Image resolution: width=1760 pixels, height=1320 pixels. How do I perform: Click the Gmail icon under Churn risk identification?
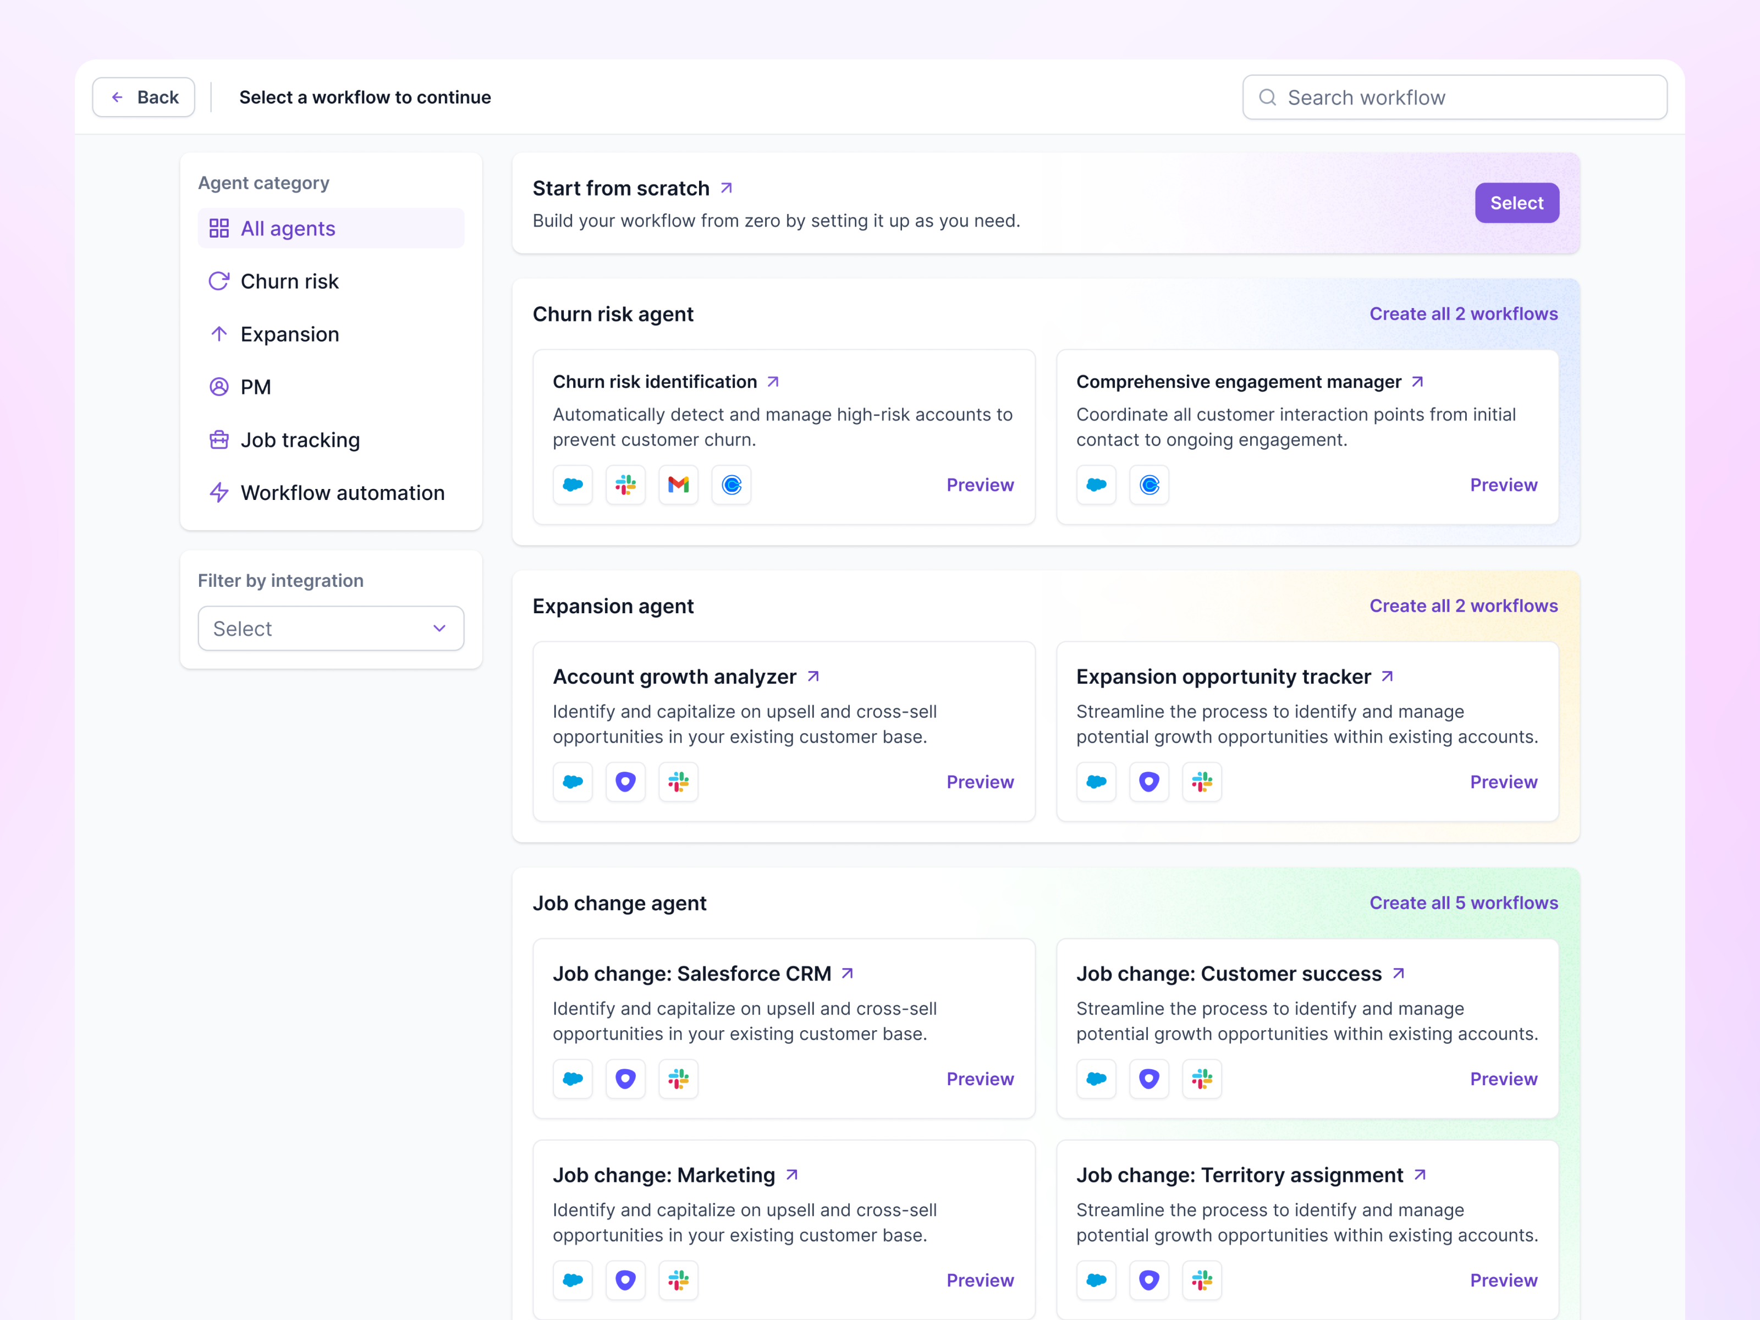click(x=678, y=485)
